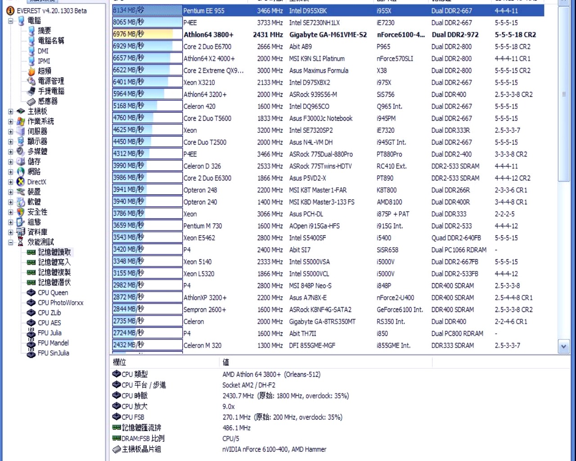Expand the 伺服器 tree node

[10, 131]
